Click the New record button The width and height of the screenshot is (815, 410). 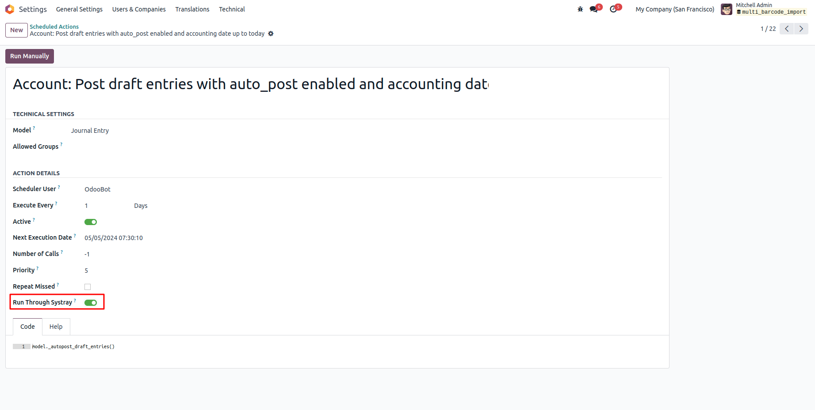16,30
